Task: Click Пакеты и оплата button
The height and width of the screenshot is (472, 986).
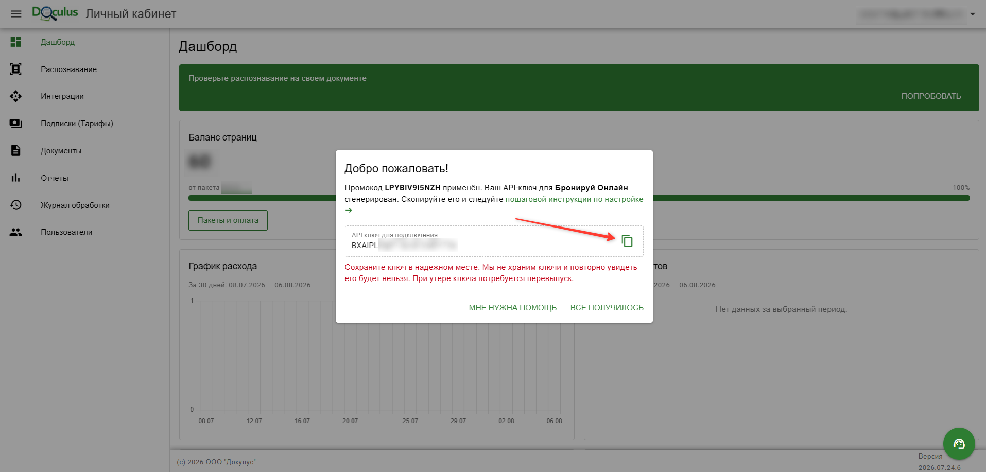Action: 228,220
